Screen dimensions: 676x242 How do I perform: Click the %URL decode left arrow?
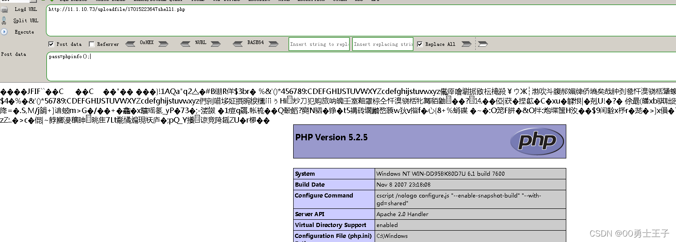click(x=185, y=44)
